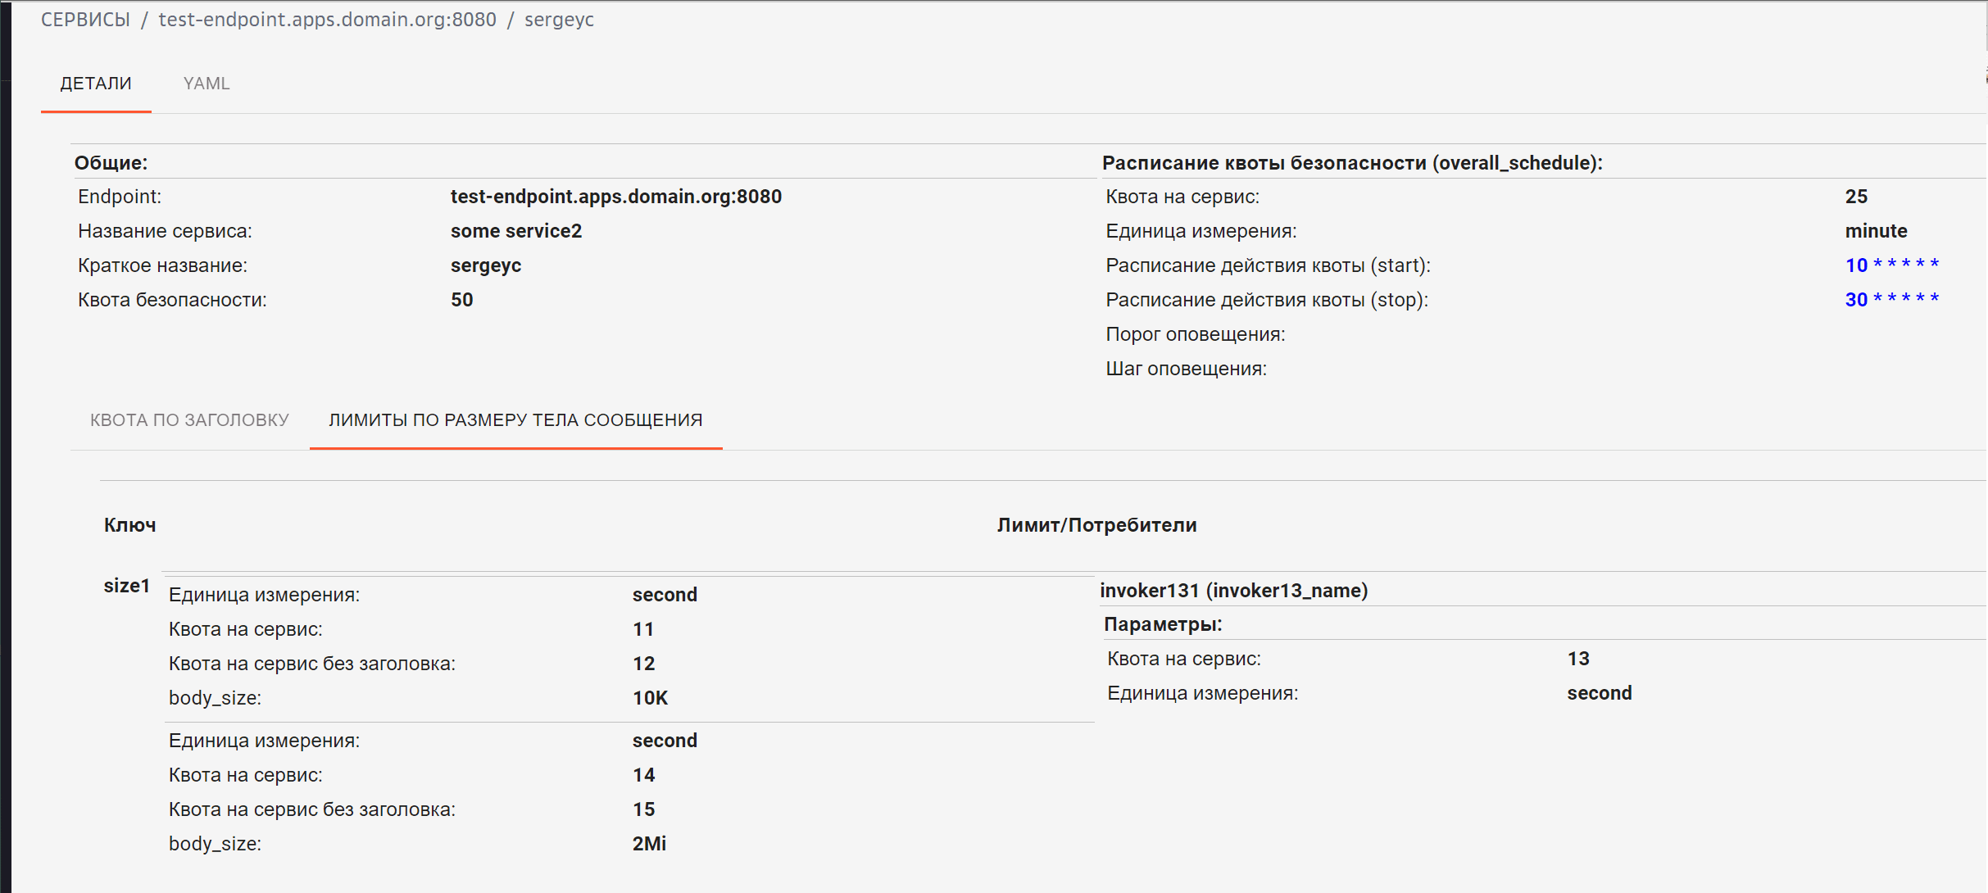
Task: Open the ДЕТАЛИ tab
Action: click(96, 84)
